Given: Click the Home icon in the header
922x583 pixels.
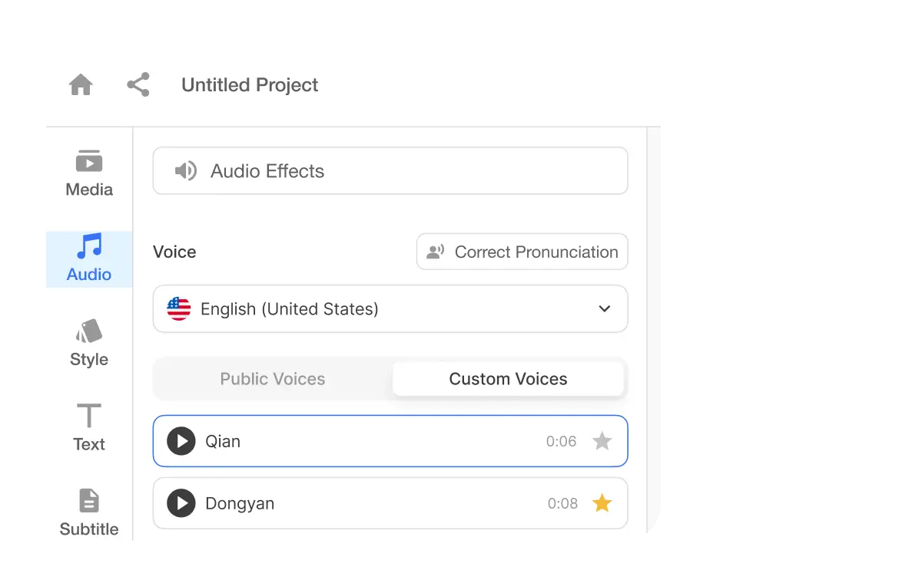Looking at the screenshot, I should pyautogui.click(x=81, y=84).
